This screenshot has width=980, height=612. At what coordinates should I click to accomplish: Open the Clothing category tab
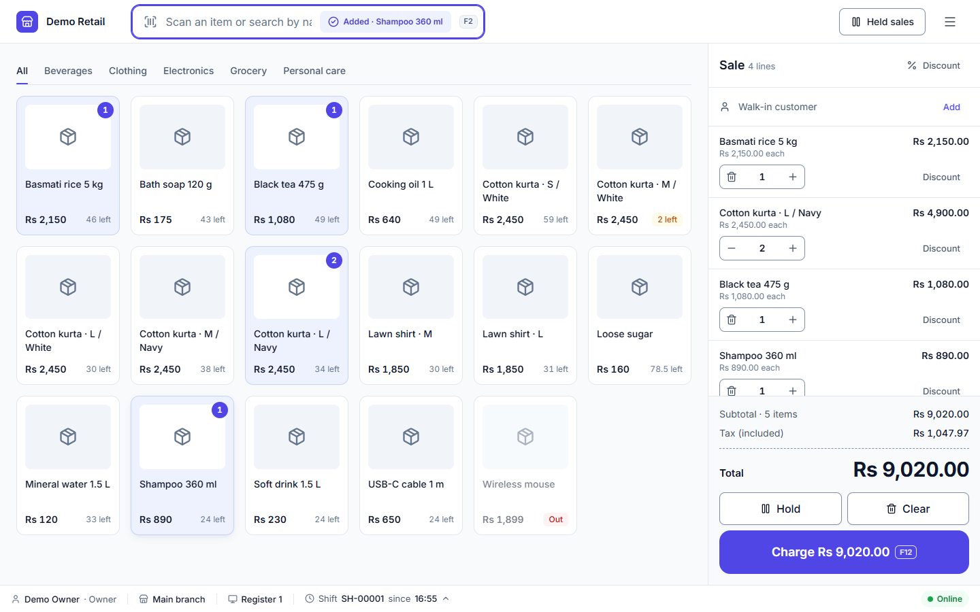(x=128, y=71)
